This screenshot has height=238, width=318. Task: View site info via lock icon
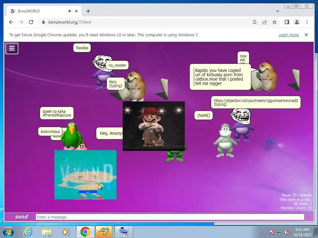[43, 22]
